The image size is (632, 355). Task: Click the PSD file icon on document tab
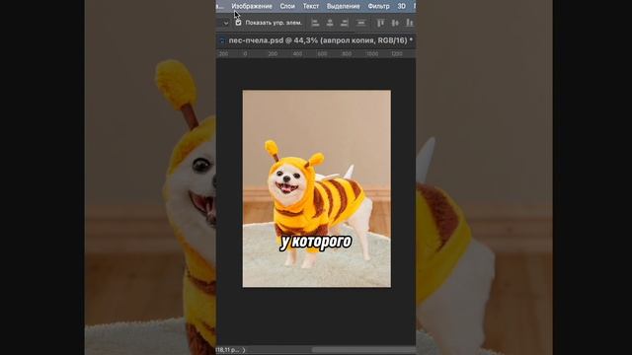(x=222, y=40)
